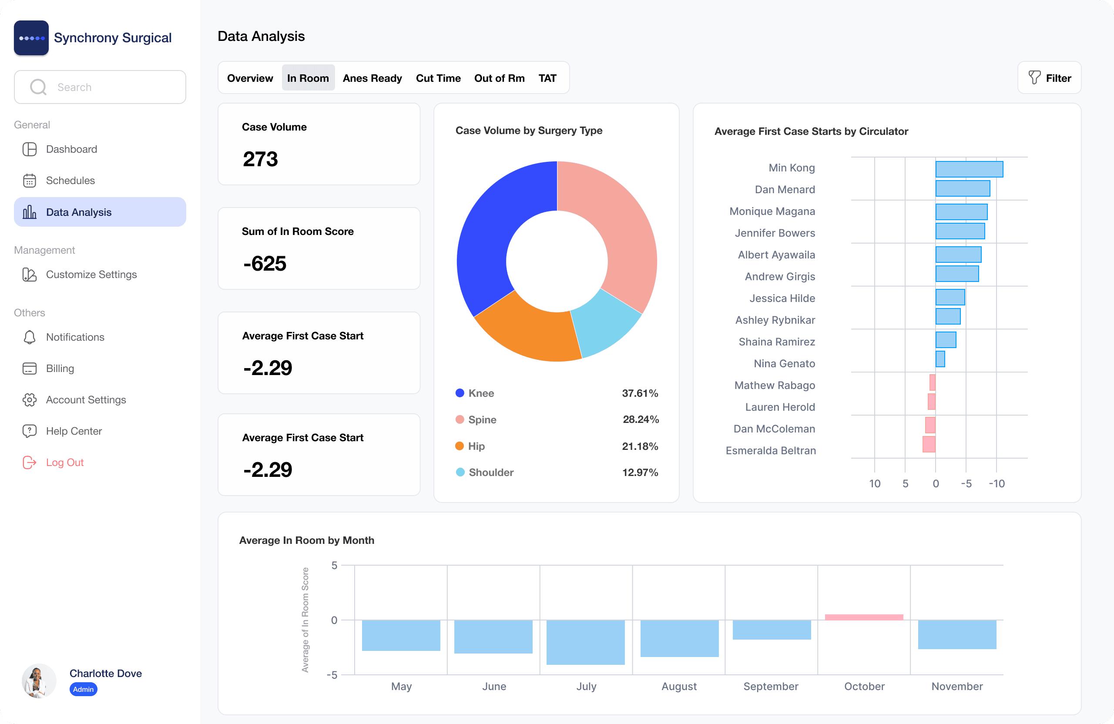
Task: Open Help Center question mark icon
Action: (30, 431)
